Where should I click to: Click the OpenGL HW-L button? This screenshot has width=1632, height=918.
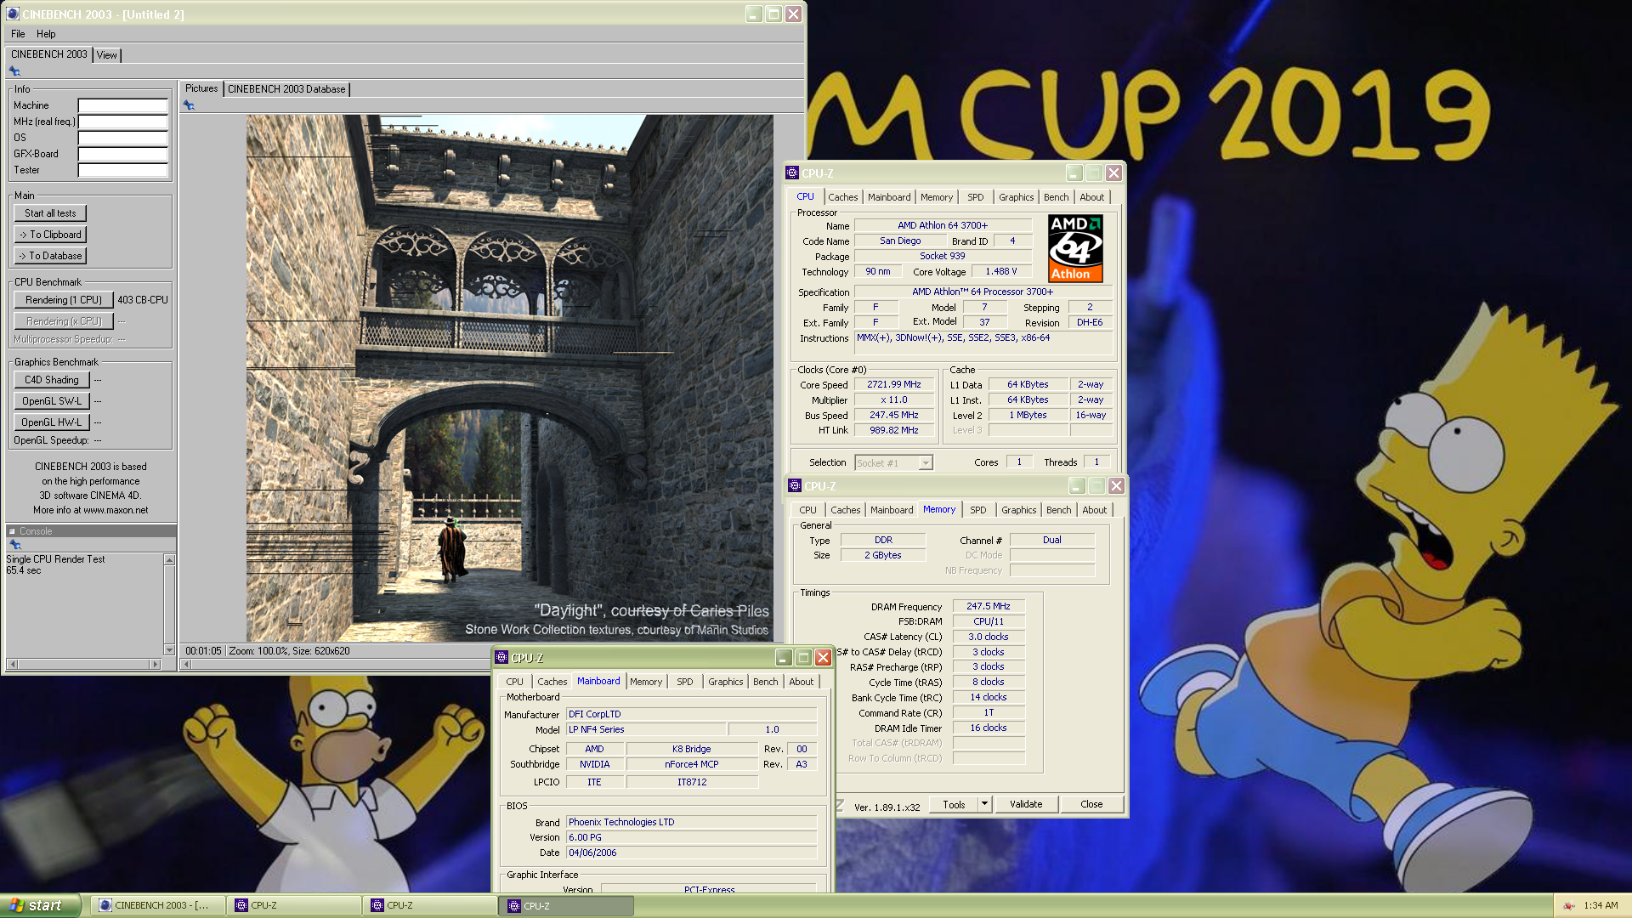coord(51,422)
